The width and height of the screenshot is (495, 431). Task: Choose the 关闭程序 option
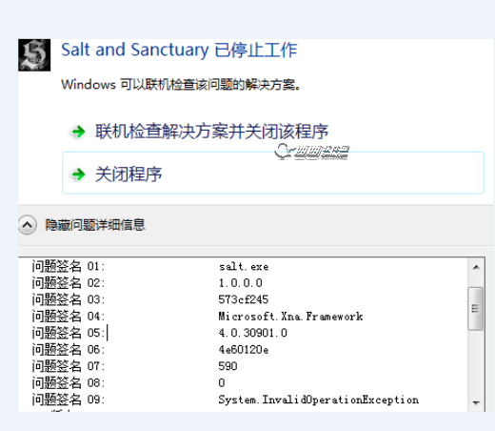click(x=273, y=173)
